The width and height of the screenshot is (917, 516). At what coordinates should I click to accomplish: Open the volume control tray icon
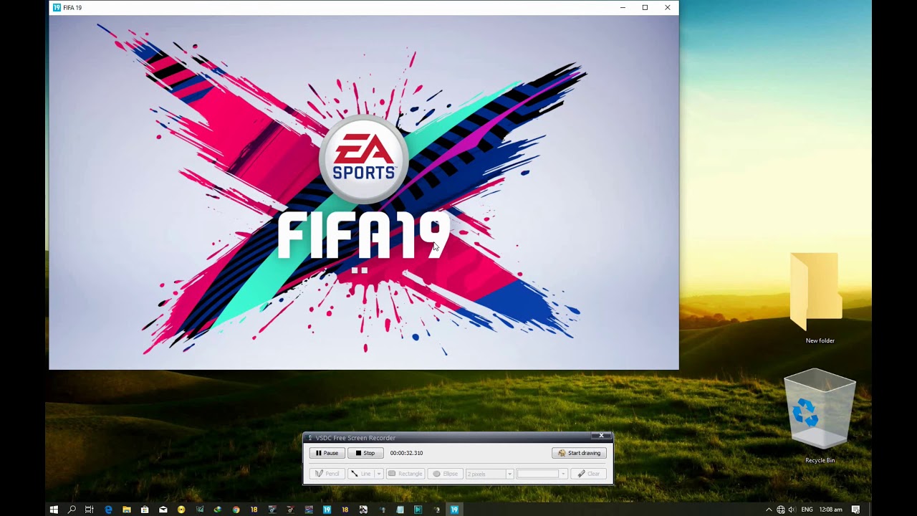point(792,510)
